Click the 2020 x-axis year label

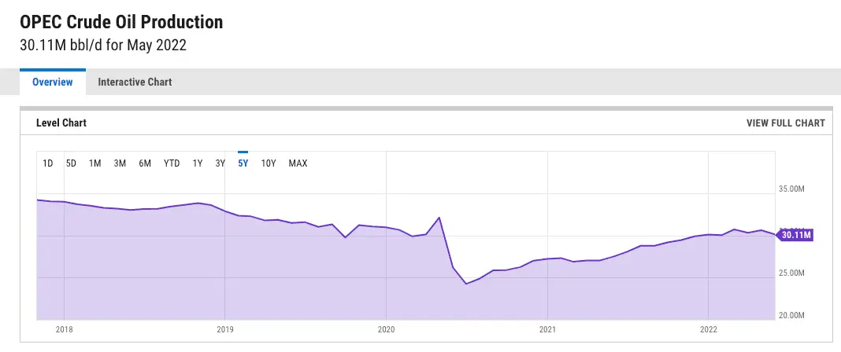(x=386, y=330)
